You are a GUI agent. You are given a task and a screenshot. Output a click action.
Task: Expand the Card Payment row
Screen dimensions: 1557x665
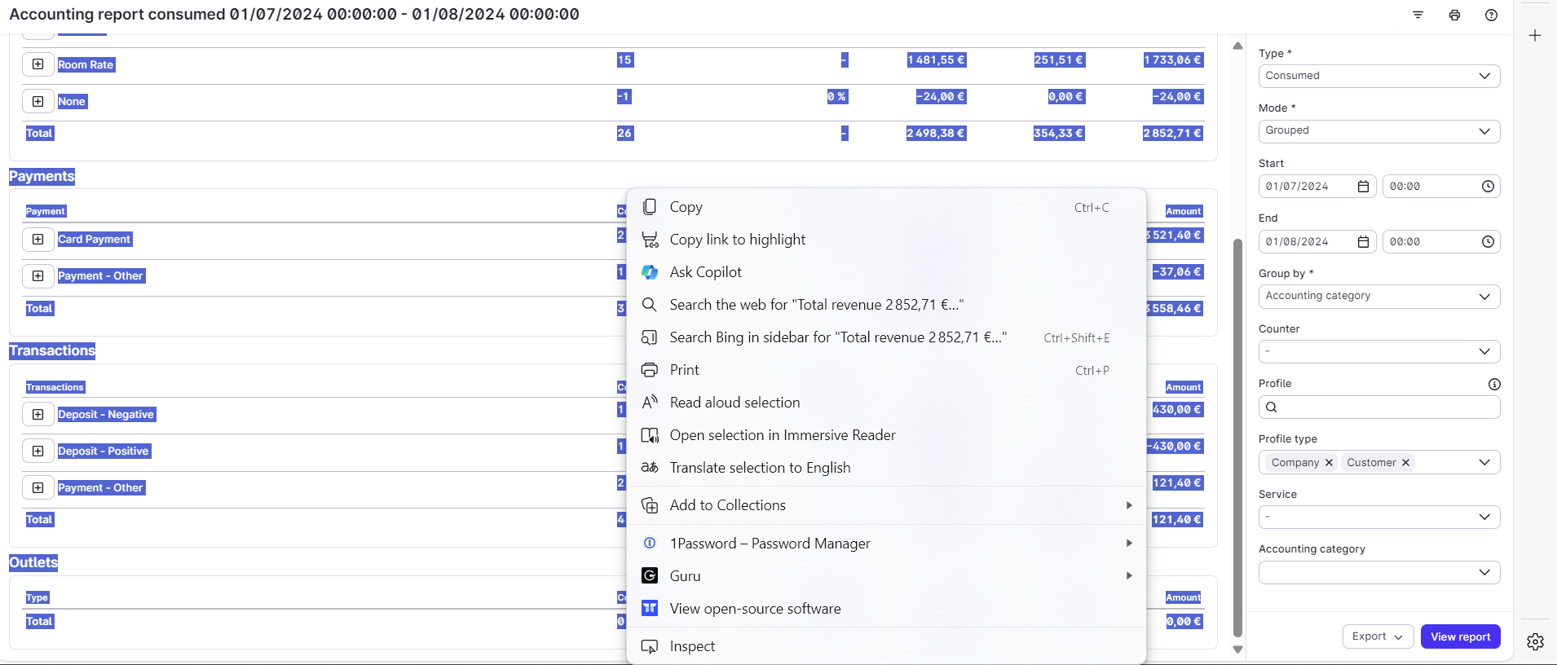coord(37,239)
